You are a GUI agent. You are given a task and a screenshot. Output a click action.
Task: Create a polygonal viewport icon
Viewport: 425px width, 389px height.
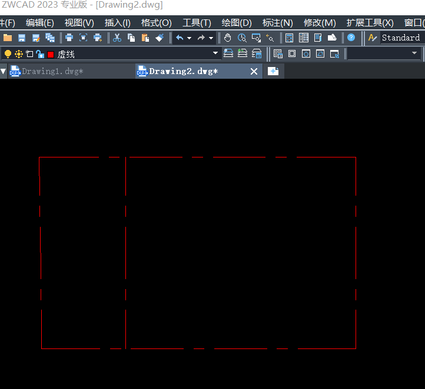click(306, 53)
